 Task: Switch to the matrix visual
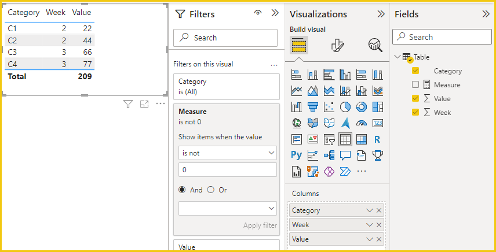tap(362, 139)
